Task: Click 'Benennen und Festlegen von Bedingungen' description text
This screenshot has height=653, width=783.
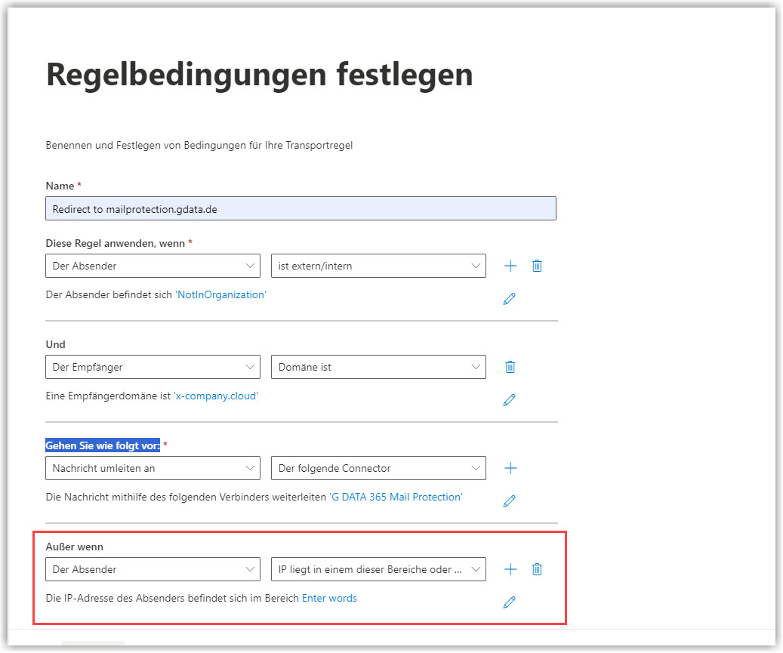Action: [199, 145]
